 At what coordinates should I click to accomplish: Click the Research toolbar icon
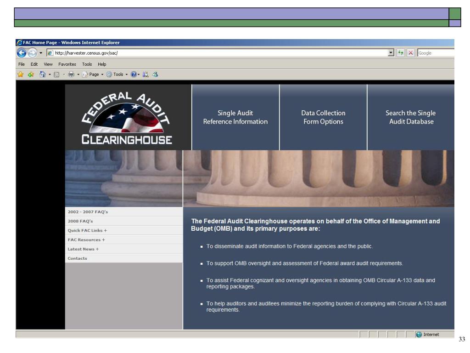tap(145, 74)
